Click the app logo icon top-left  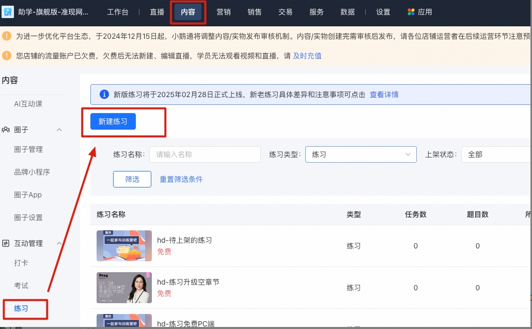point(8,11)
